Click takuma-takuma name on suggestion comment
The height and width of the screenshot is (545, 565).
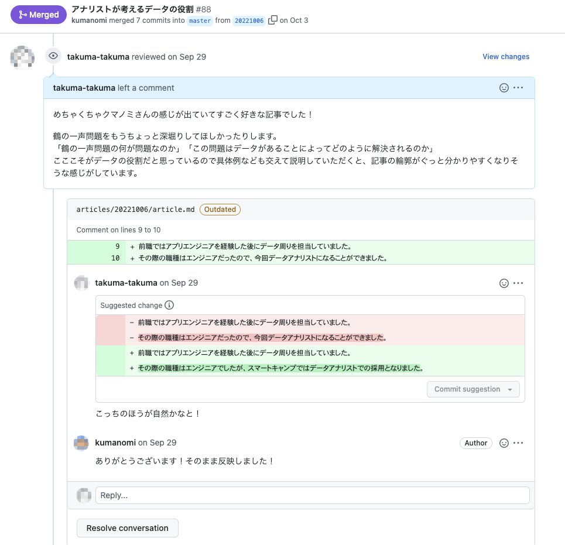tap(126, 283)
